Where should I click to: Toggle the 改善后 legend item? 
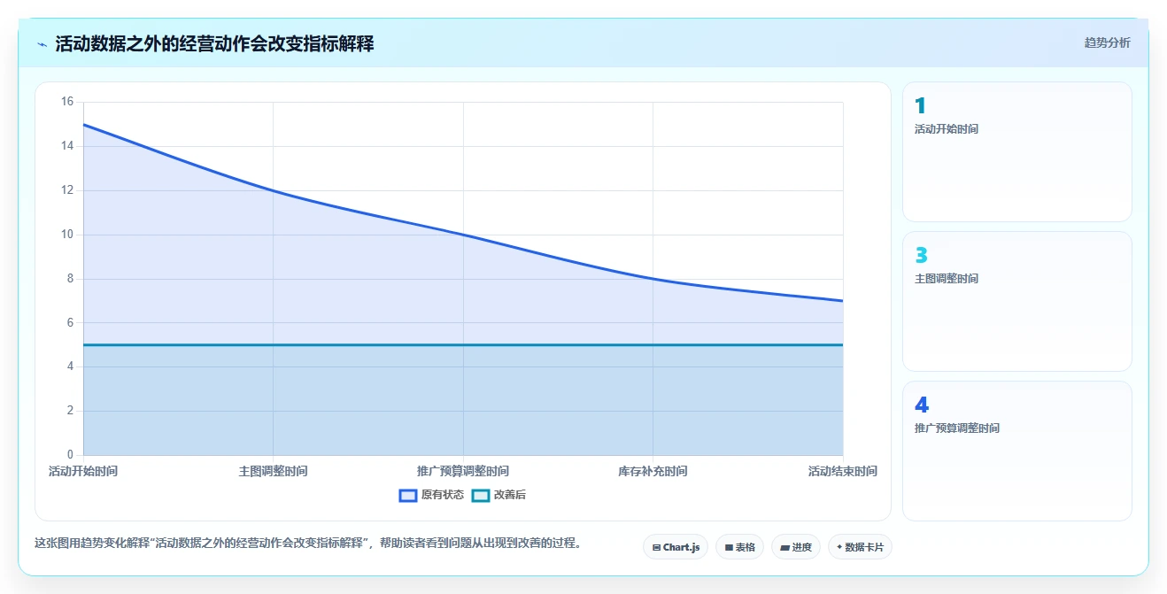click(498, 495)
